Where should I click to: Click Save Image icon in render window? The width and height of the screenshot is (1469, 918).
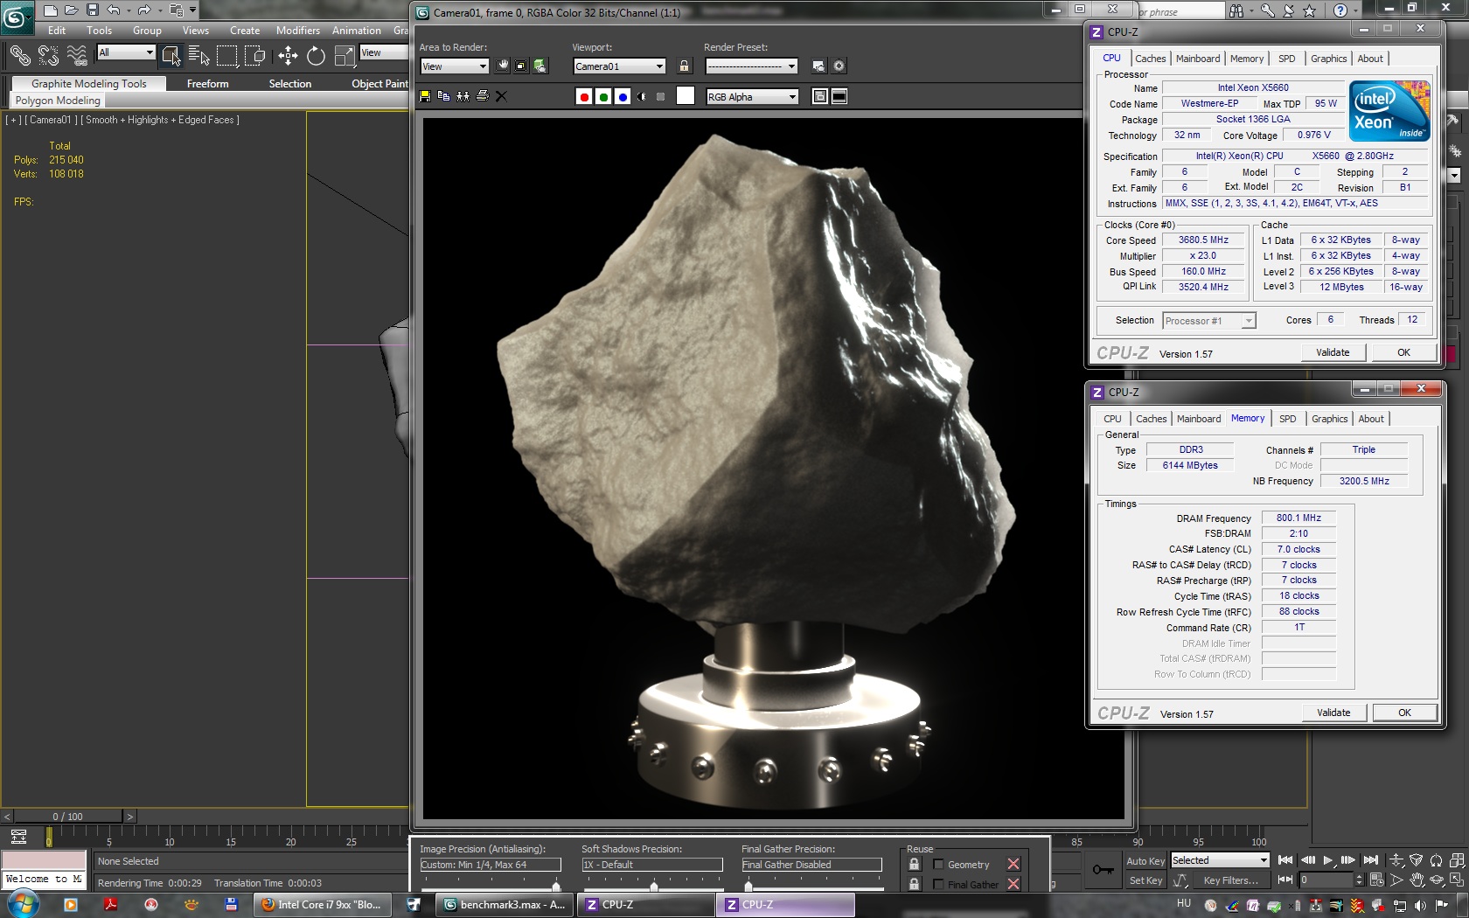coord(425,96)
